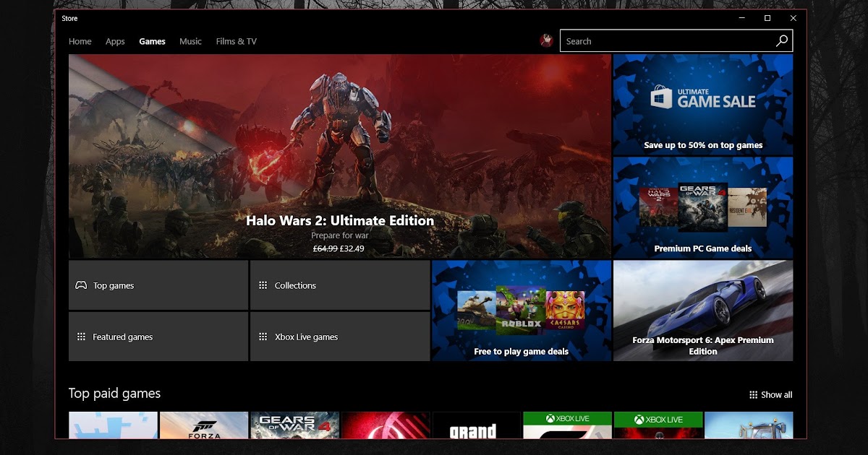Open the Collections category
The image size is (868, 455).
click(x=340, y=285)
